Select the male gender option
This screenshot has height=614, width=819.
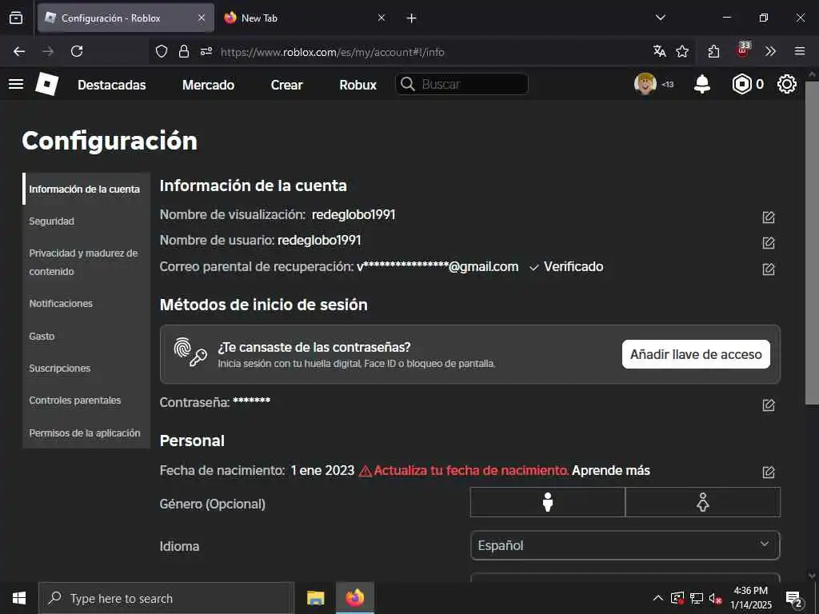pos(547,502)
